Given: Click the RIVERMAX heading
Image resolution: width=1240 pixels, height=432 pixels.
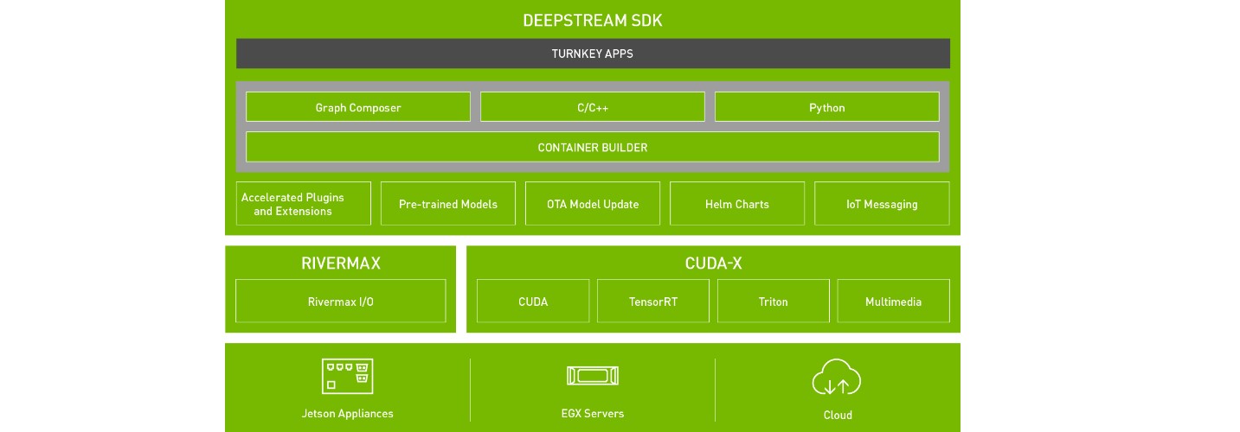Looking at the screenshot, I should [x=341, y=264].
